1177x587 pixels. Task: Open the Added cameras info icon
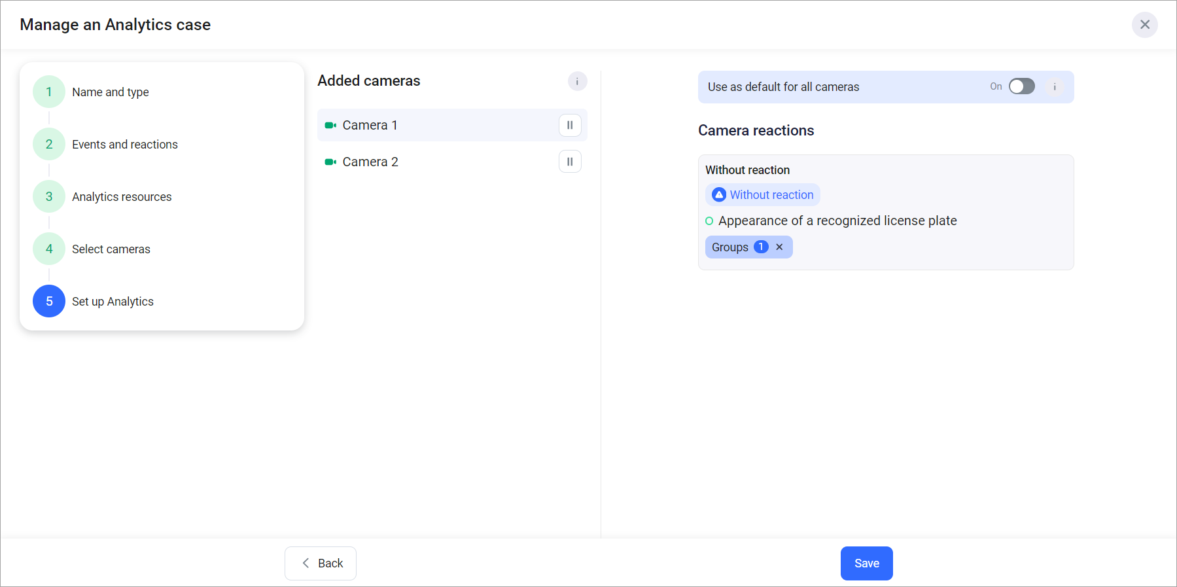click(x=577, y=81)
